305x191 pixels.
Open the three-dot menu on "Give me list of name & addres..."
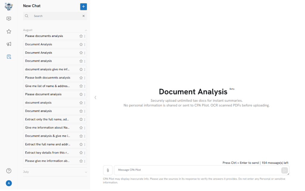tap(85, 86)
